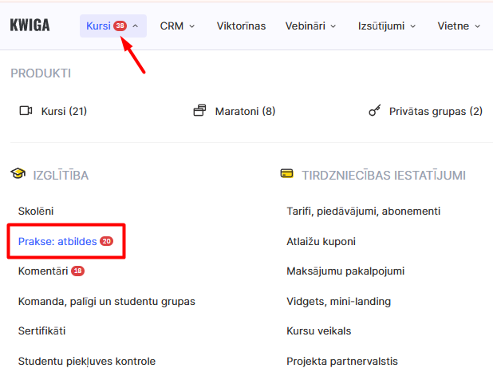Expand the CRM dropdown chevron
Image resolution: width=493 pixels, height=376 pixels.
click(x=191, y=26)
